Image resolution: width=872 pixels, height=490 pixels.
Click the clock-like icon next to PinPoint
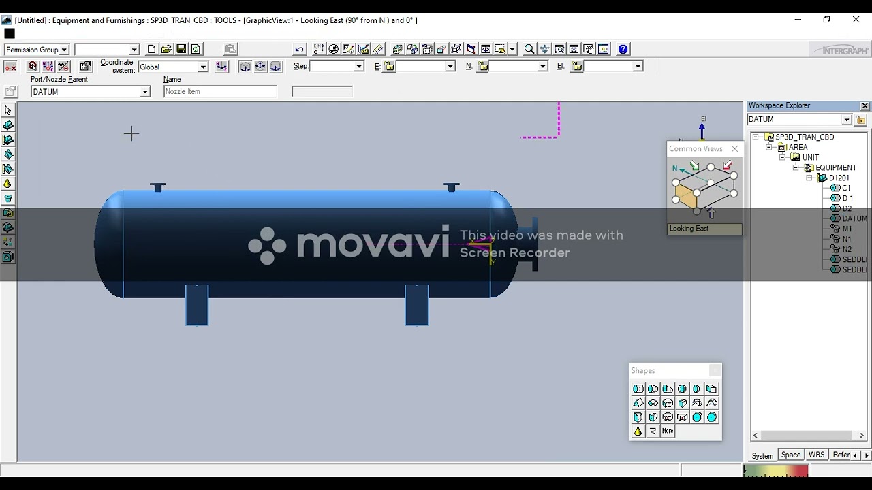point(334,49)
